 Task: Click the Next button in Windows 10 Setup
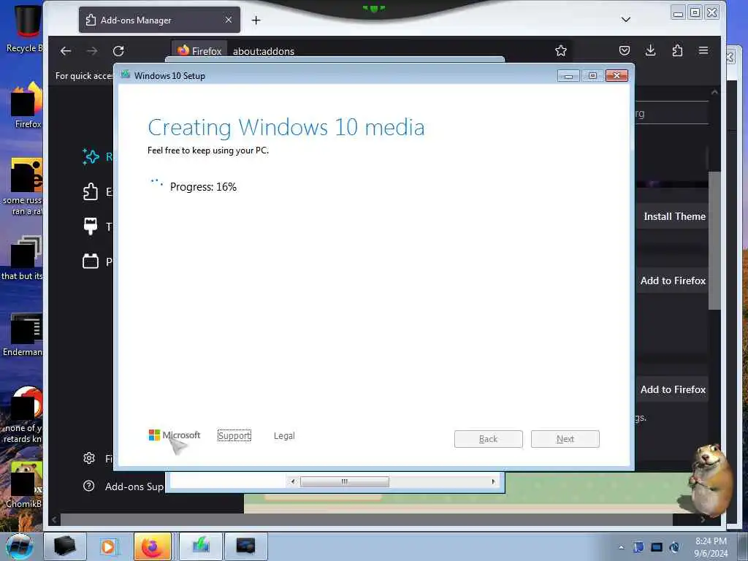point(565,439)
